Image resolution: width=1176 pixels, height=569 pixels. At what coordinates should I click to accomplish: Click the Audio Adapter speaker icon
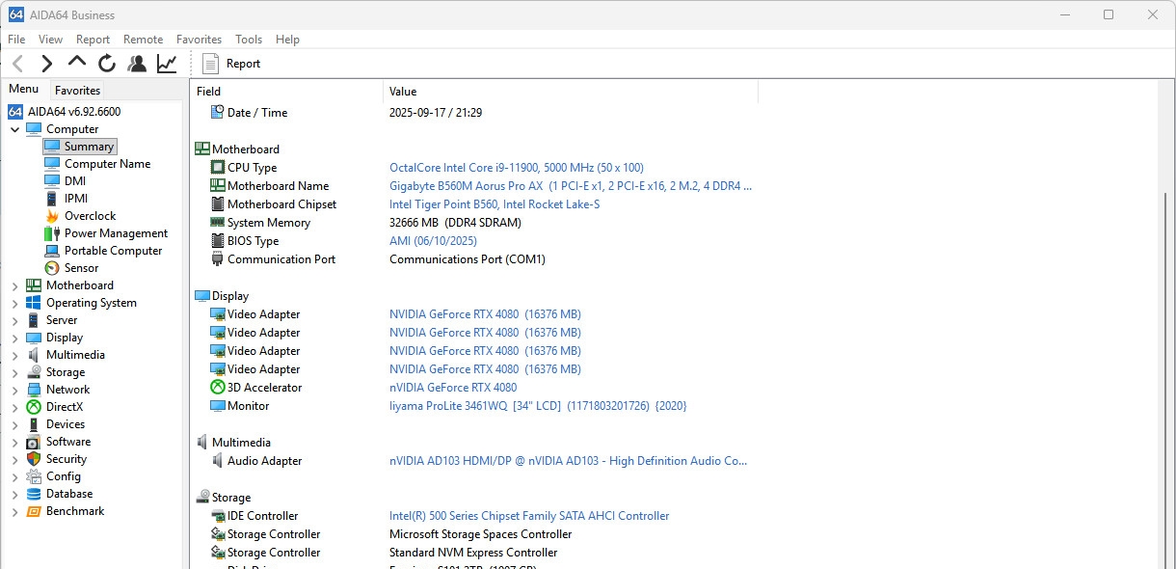click(x=218, y=461)
